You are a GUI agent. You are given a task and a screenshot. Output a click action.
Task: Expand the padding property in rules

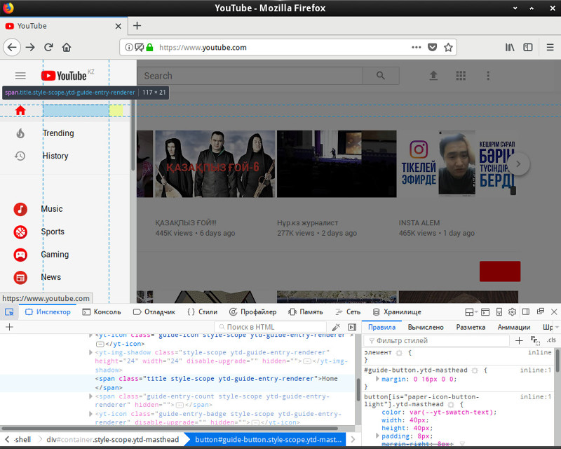click(378, 436)
